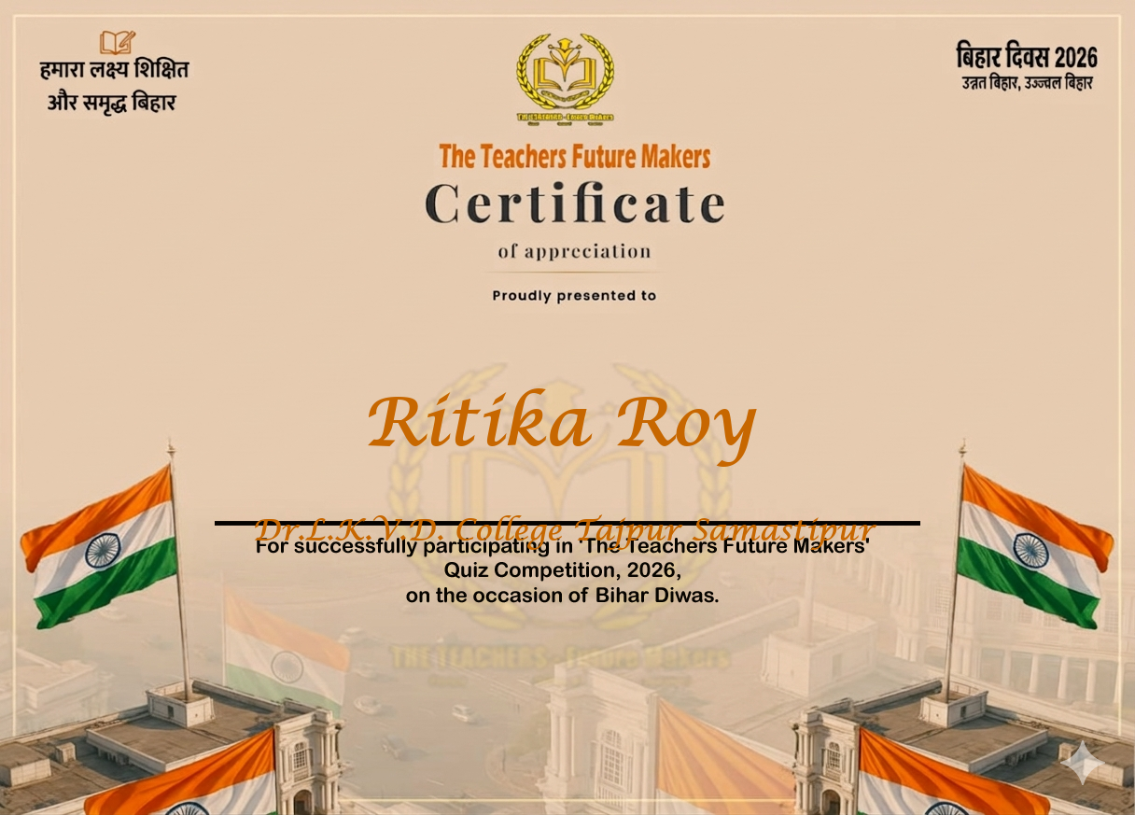Click the orange flag at bottom center

pos(719,756)
